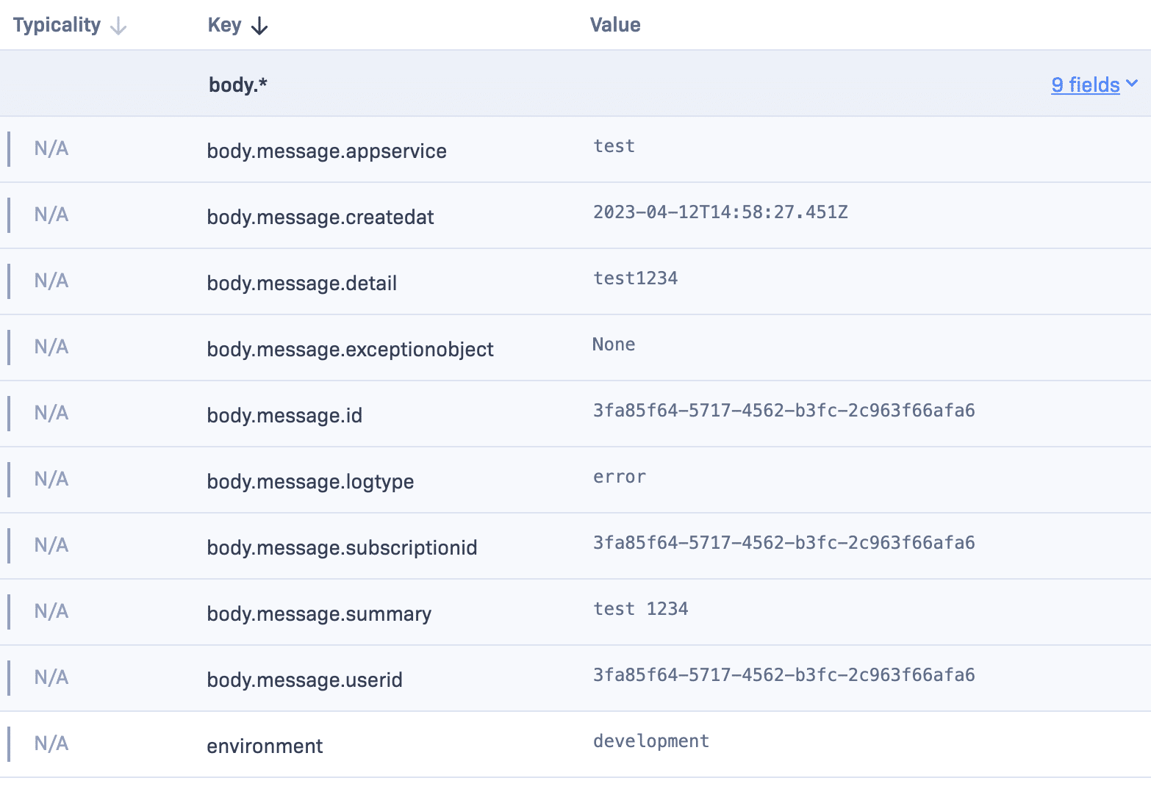Click the logtype value error

point(619,477)
